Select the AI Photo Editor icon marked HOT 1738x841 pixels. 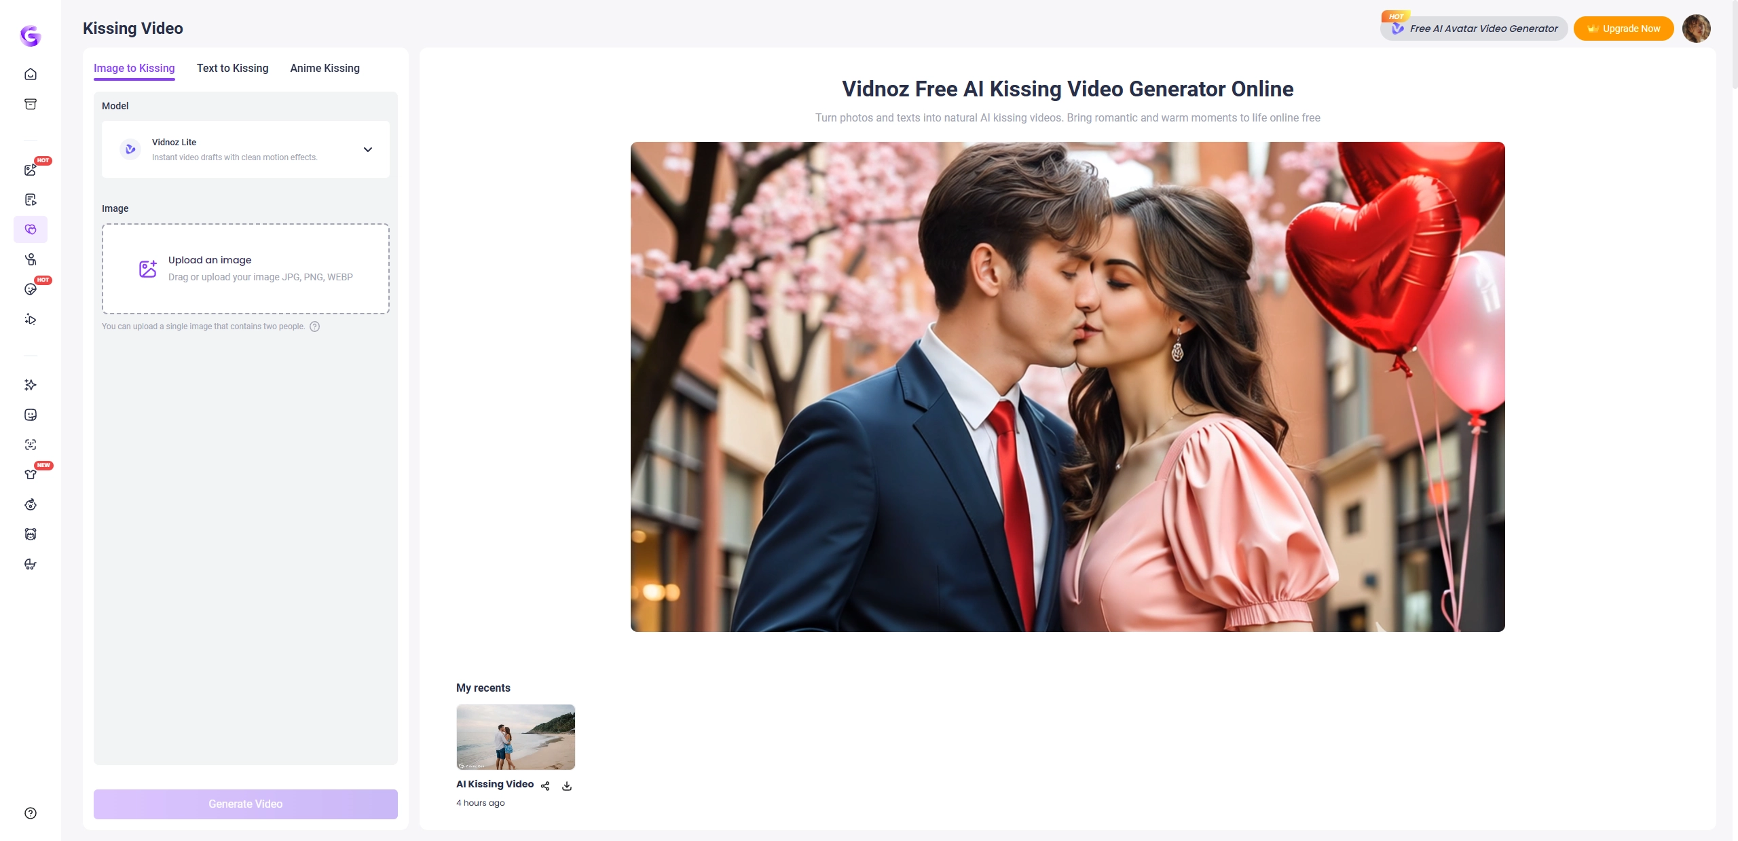(x=31, y=170)
